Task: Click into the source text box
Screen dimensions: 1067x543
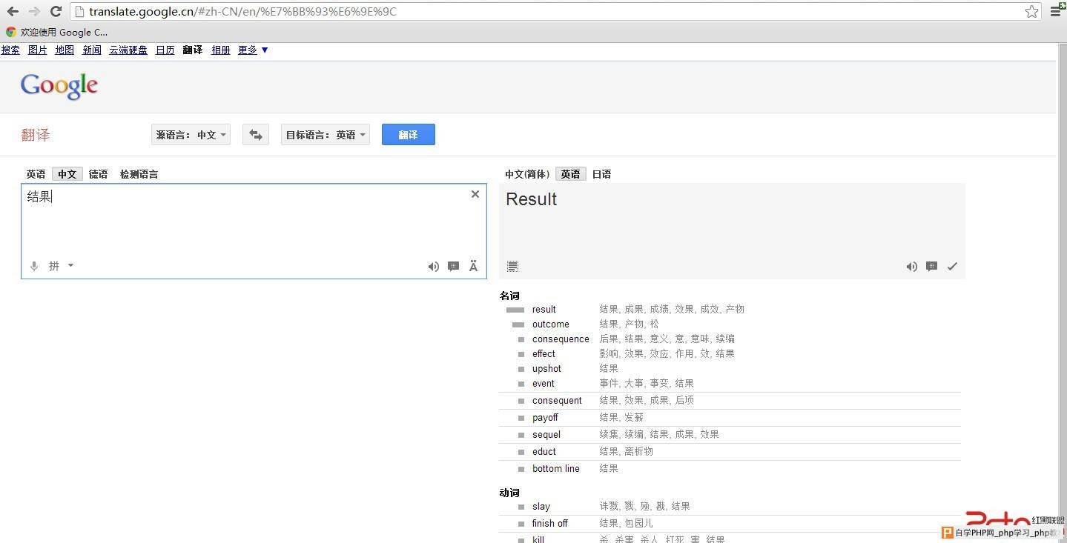Action: pos(254,231)
